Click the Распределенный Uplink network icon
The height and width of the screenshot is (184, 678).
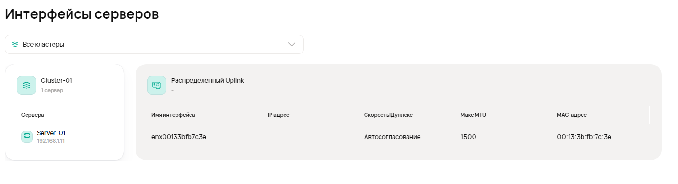[157, 85]
